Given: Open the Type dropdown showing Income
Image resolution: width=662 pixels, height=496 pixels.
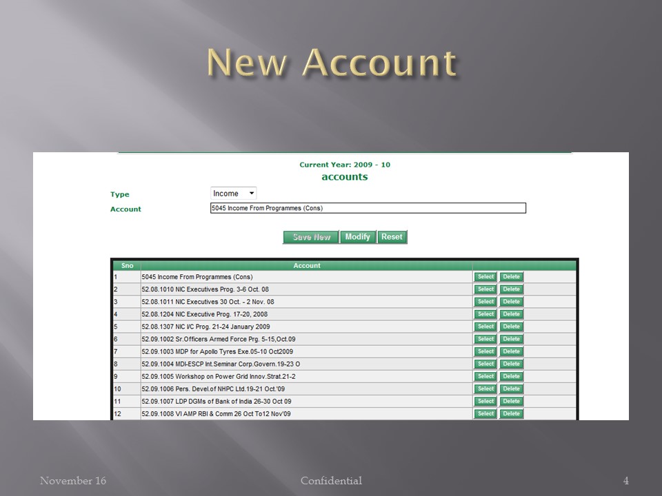Looking at the screenshot, I should (233, 194).
